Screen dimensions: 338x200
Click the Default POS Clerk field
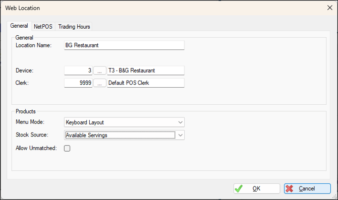[x=146, y=83]
